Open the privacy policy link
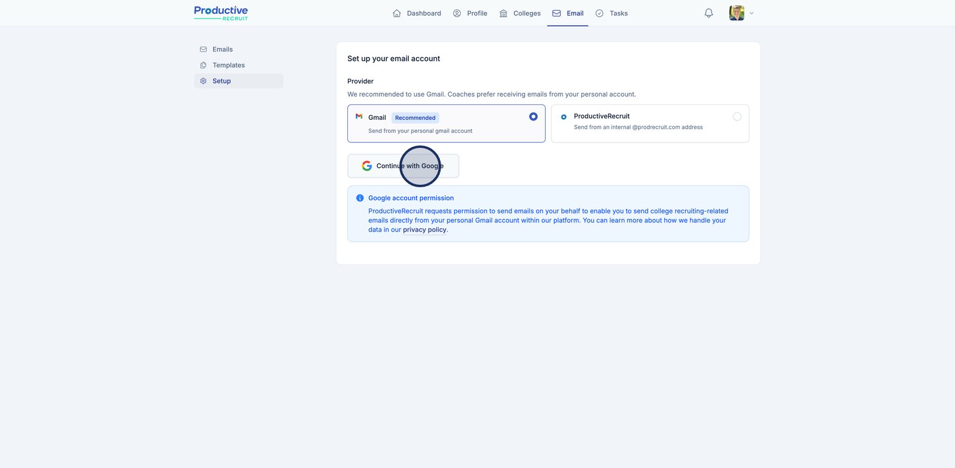The height and width of the screenshot is (468, 955). [424, 230]
